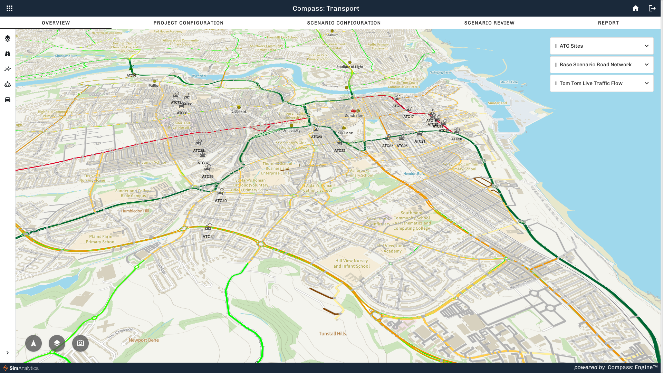The image size is (663, 373).
Task: Switch to the Scenario Review tab
Action: (x=489, y=23)
